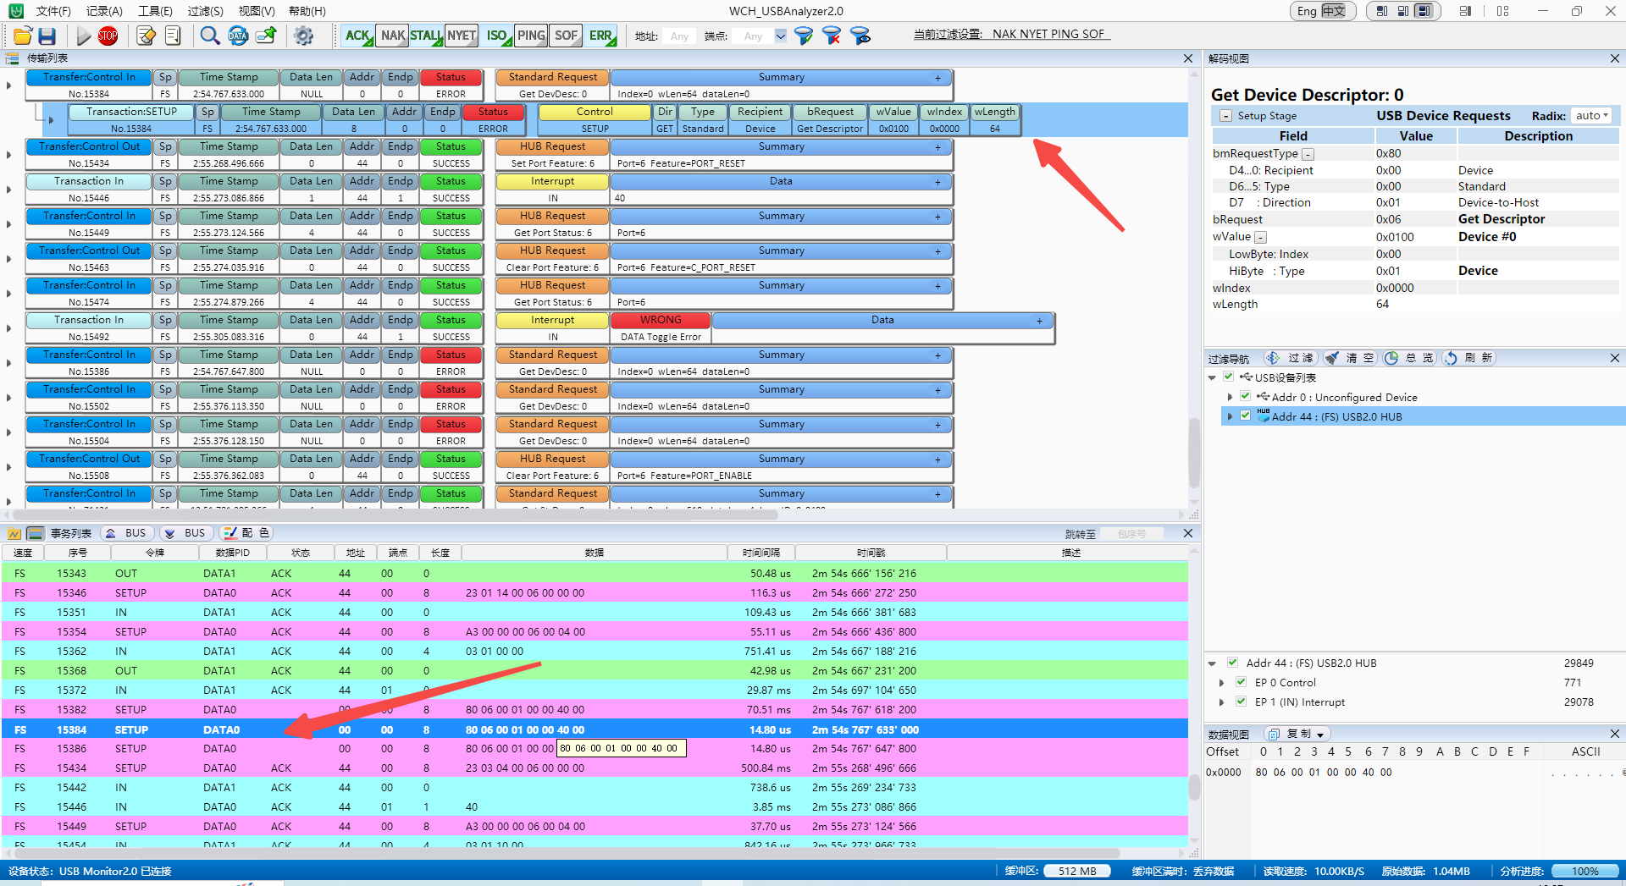Click the grid layout icon in title bar
This screenshot has width=1626, height=886.
point(1502,11)
